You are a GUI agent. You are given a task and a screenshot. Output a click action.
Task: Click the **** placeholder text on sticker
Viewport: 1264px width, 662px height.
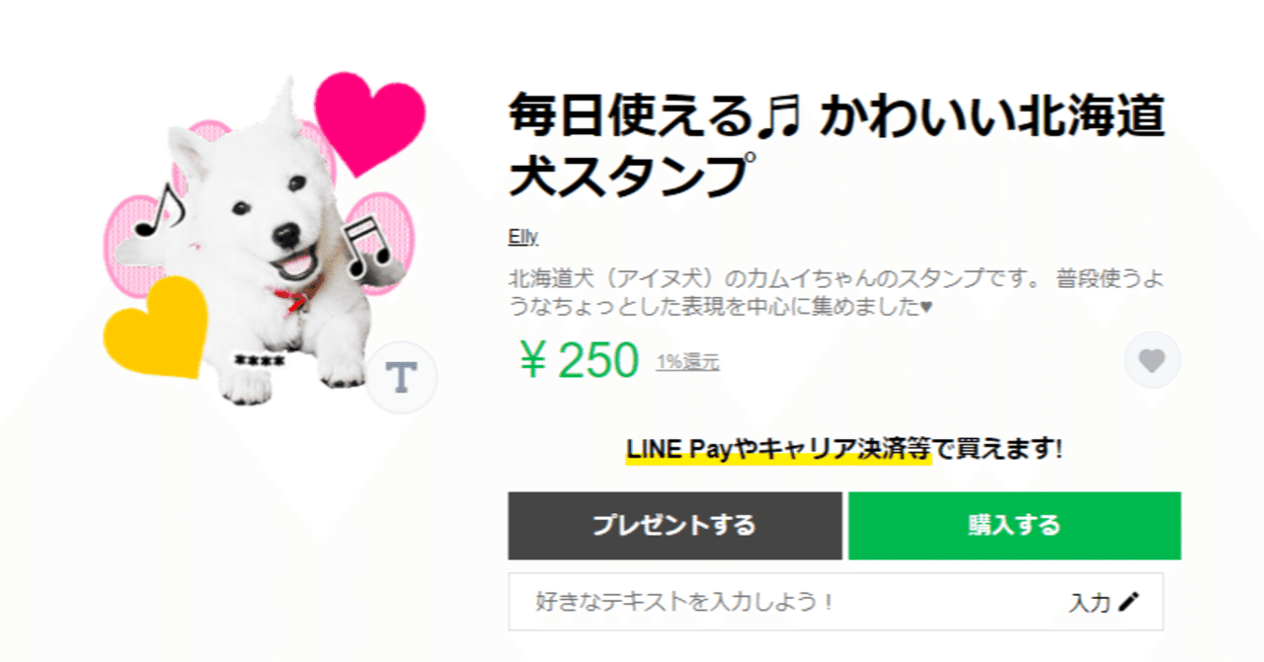pos(259,360)
